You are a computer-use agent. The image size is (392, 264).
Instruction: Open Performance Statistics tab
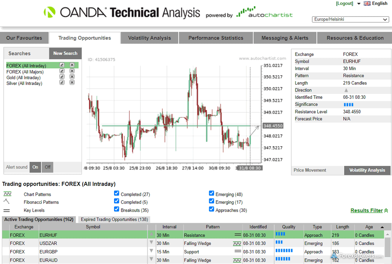[x=216, y=38]
